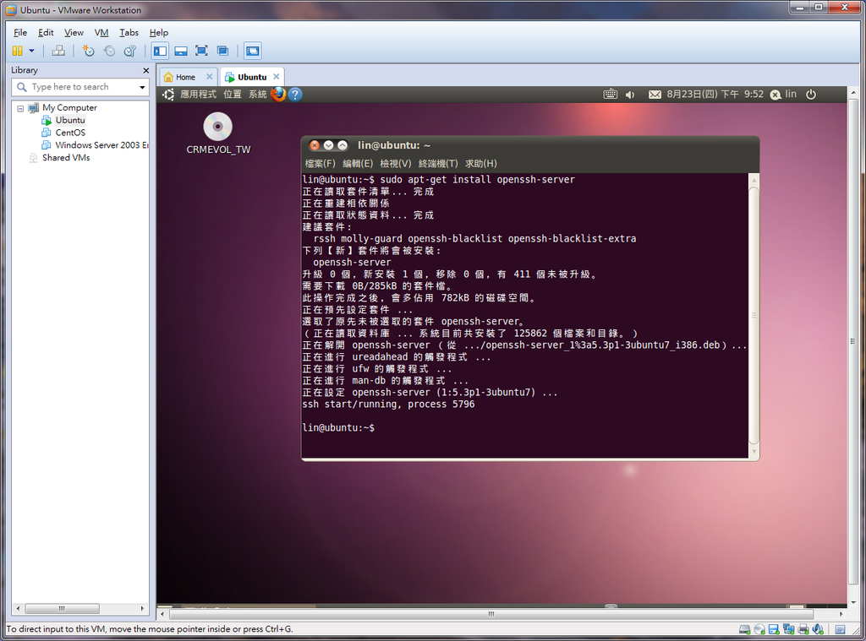Open the mail envelope indicator

pos(655,95)
